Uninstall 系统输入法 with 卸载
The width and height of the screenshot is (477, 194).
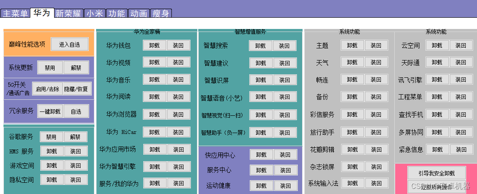point(353,183)
